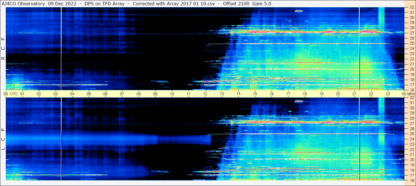Screen dimensions: 416x186
Task: Click the 31 MHz label of LCP panel
Action: point(412,103)
